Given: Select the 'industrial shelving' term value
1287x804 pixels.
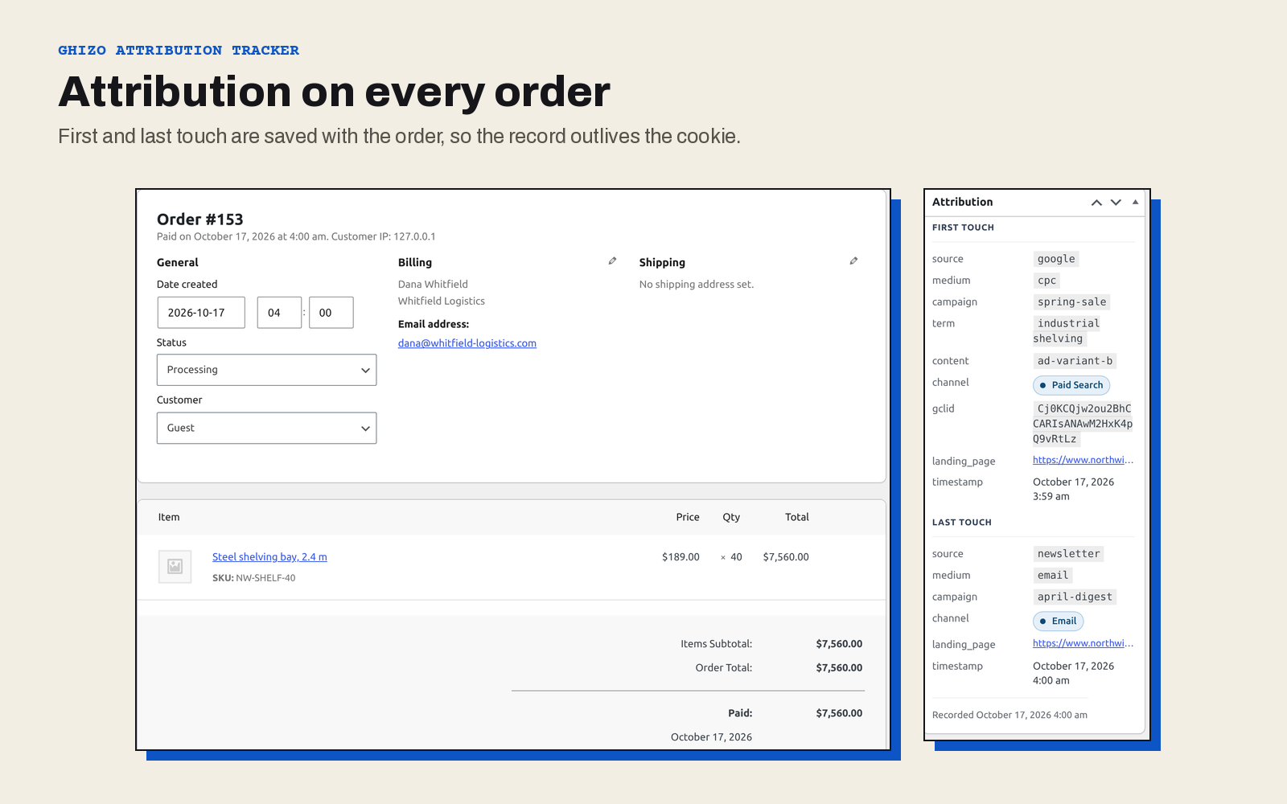Looking at the screenshot, I should (1067, 331).
